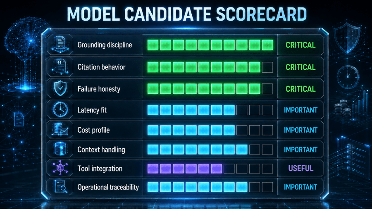
Task: Click the empty tenth block in Citation behavior
Action: pyautogui.click(x=267, y=67)
